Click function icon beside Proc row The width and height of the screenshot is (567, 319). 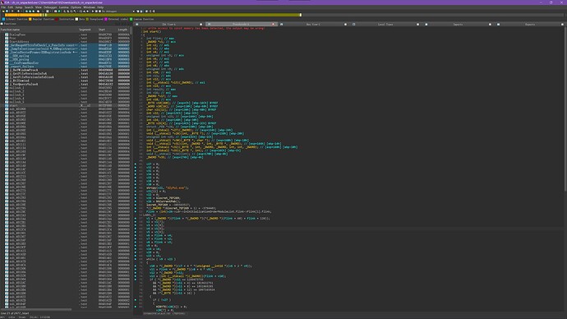tap(7, 38)
